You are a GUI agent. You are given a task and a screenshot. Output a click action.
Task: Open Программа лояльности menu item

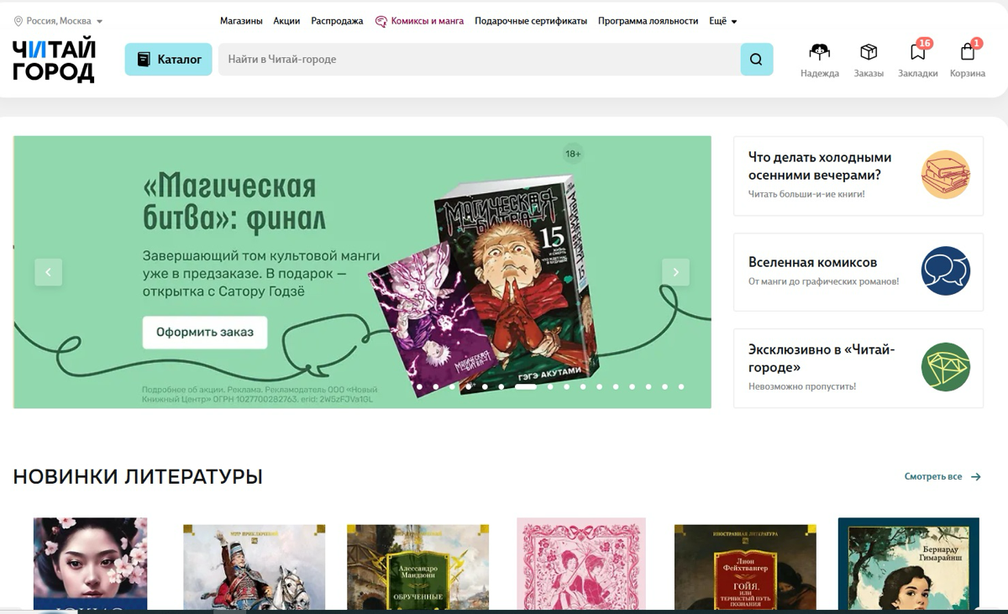click(648, 21)
